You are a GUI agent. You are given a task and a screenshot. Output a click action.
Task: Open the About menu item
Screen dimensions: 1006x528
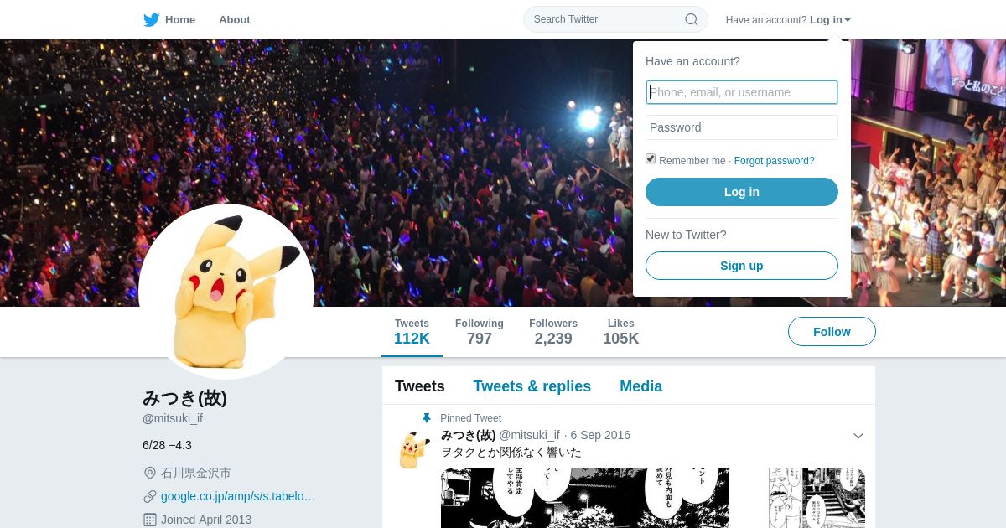pyautogui.click(x=235, y=19)
